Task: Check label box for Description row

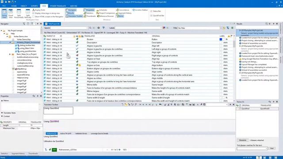Action: pos(221,42)
